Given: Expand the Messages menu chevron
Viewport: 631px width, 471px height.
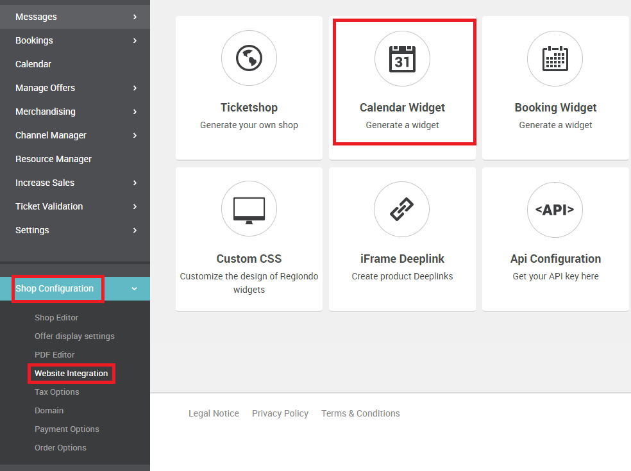Looking at the screenshot, I should pyautogui.click(x=135, y=17).
